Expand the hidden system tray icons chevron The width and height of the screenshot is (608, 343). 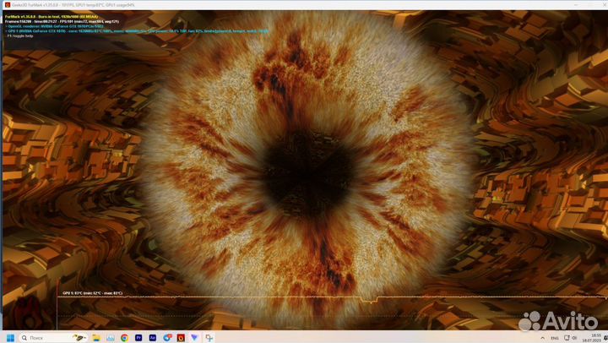click(x=543, y=337)
